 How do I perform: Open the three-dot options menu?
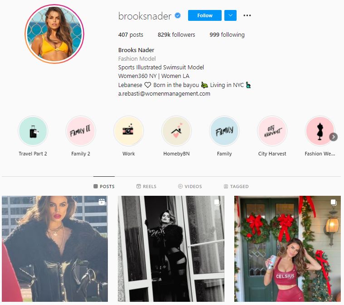click(x=247, y=15)
